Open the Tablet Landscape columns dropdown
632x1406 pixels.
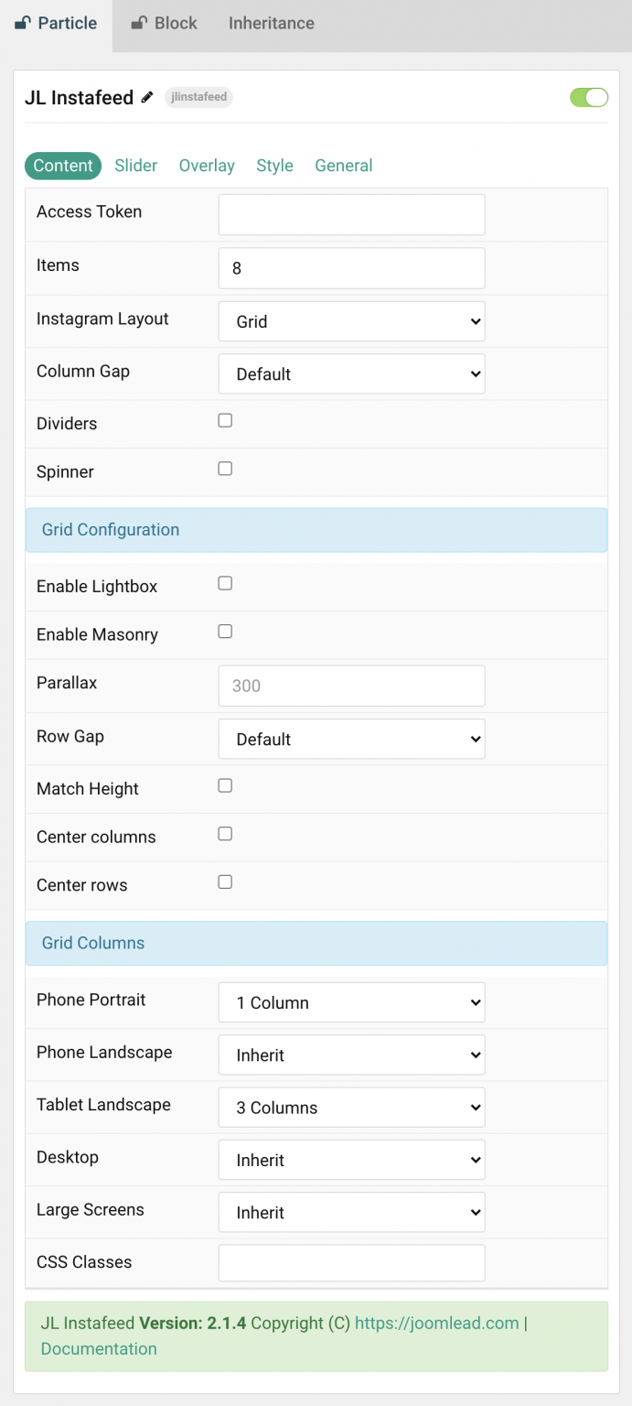(351, 1108)
